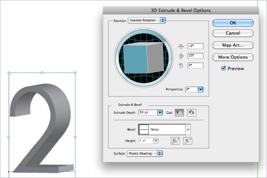Click the top-center bounding box handle
267x178 pixels.
(42, 73)
